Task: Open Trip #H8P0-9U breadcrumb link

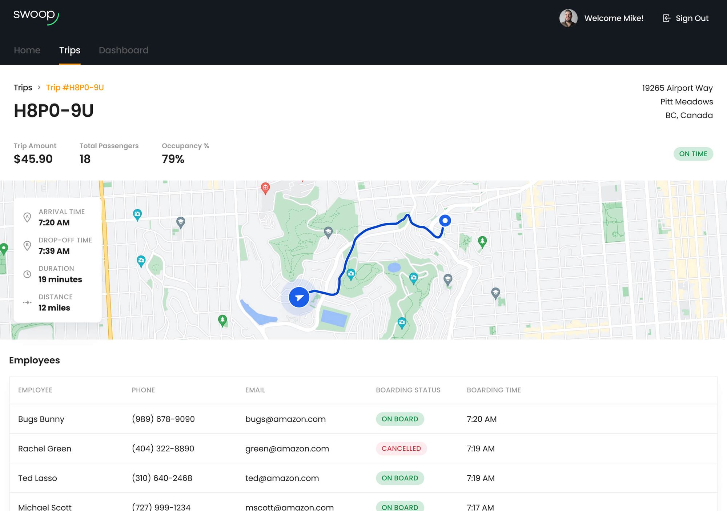Action: tap(75, 88)
